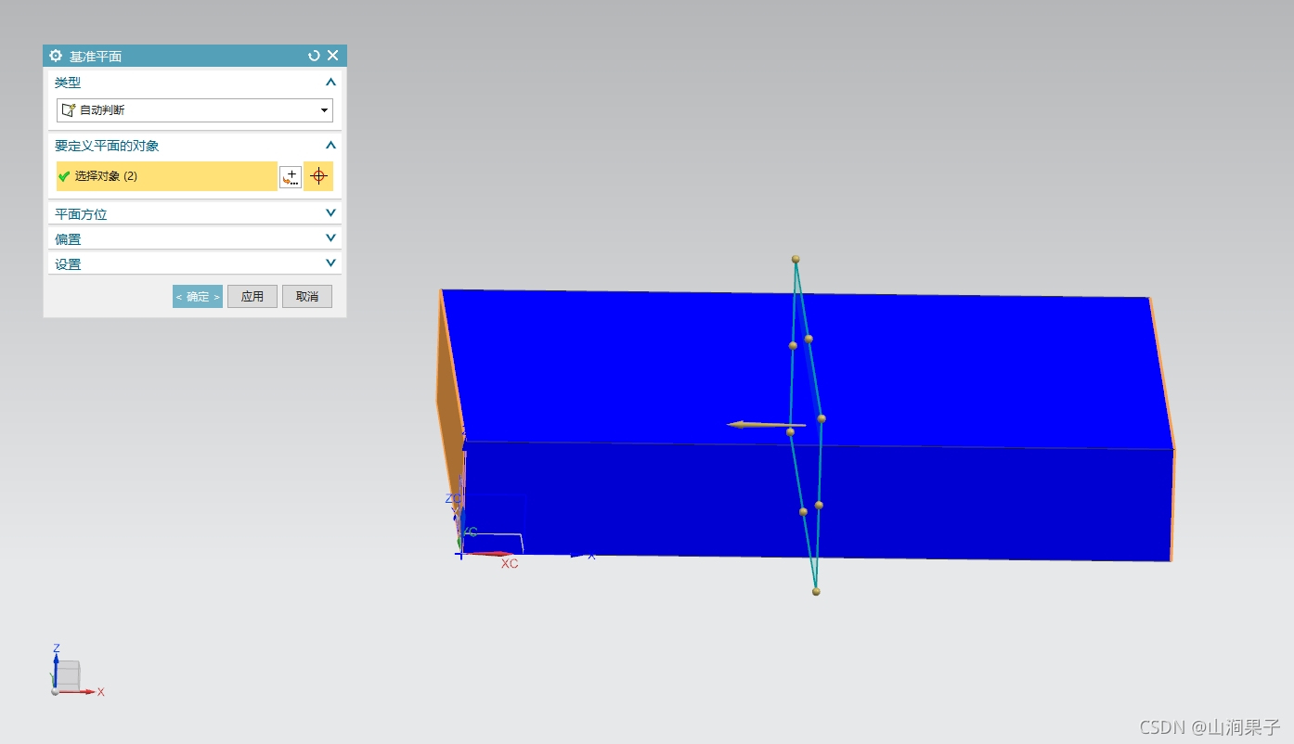Click the 应用 button

pos(252,297)
